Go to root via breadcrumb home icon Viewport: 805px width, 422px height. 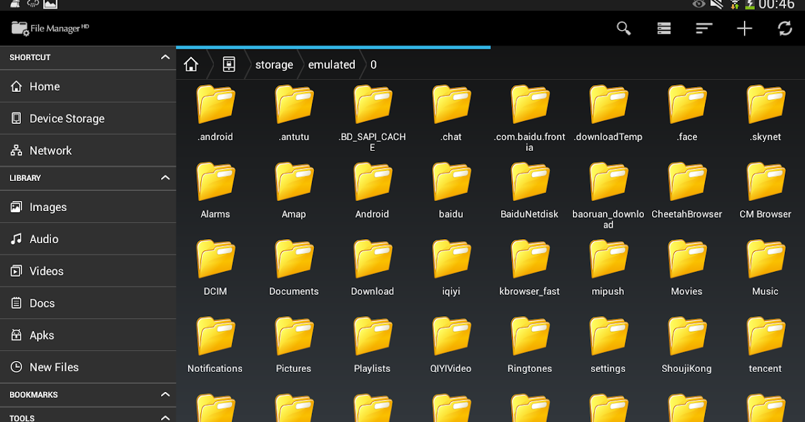pyautogui.click(x=191, y=64)
